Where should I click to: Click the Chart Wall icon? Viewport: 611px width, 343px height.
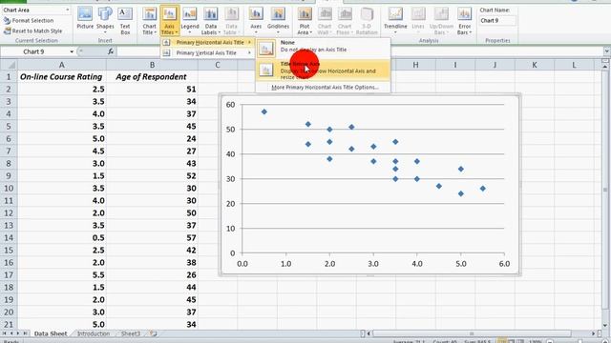coord(325,21)
